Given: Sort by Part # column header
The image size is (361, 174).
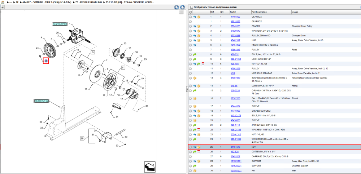Looking at the screenshot, I should pyautogui.click(x=233, y=12).
